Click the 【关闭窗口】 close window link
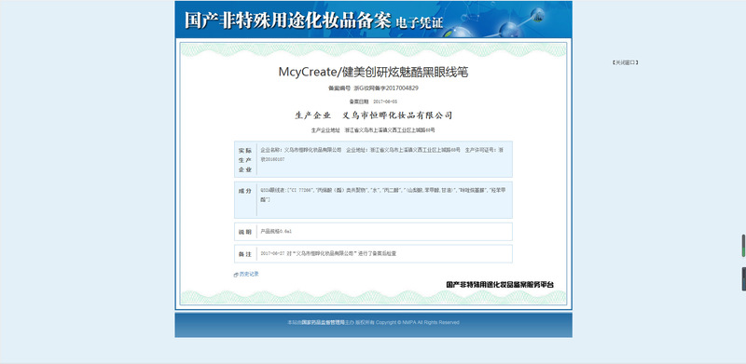 625,62
